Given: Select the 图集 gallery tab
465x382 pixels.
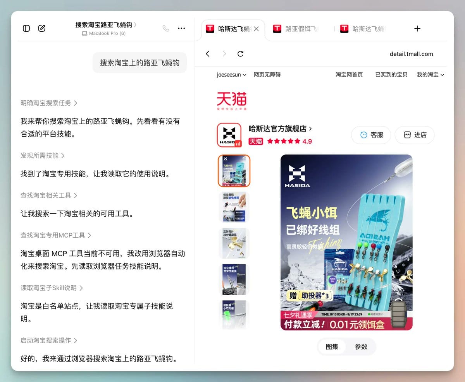Looking at the screenshot, I should tap(332, 347).
